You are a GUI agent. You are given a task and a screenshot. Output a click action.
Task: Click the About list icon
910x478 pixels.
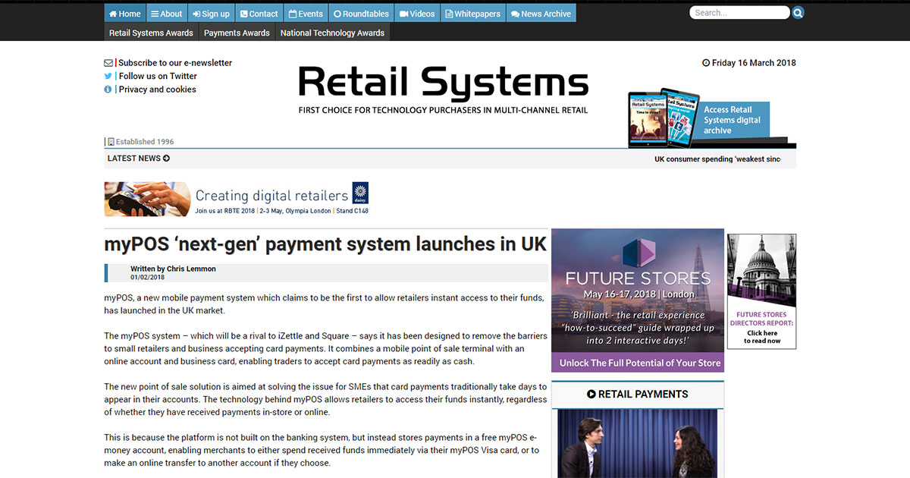click(x=155, y=14)
